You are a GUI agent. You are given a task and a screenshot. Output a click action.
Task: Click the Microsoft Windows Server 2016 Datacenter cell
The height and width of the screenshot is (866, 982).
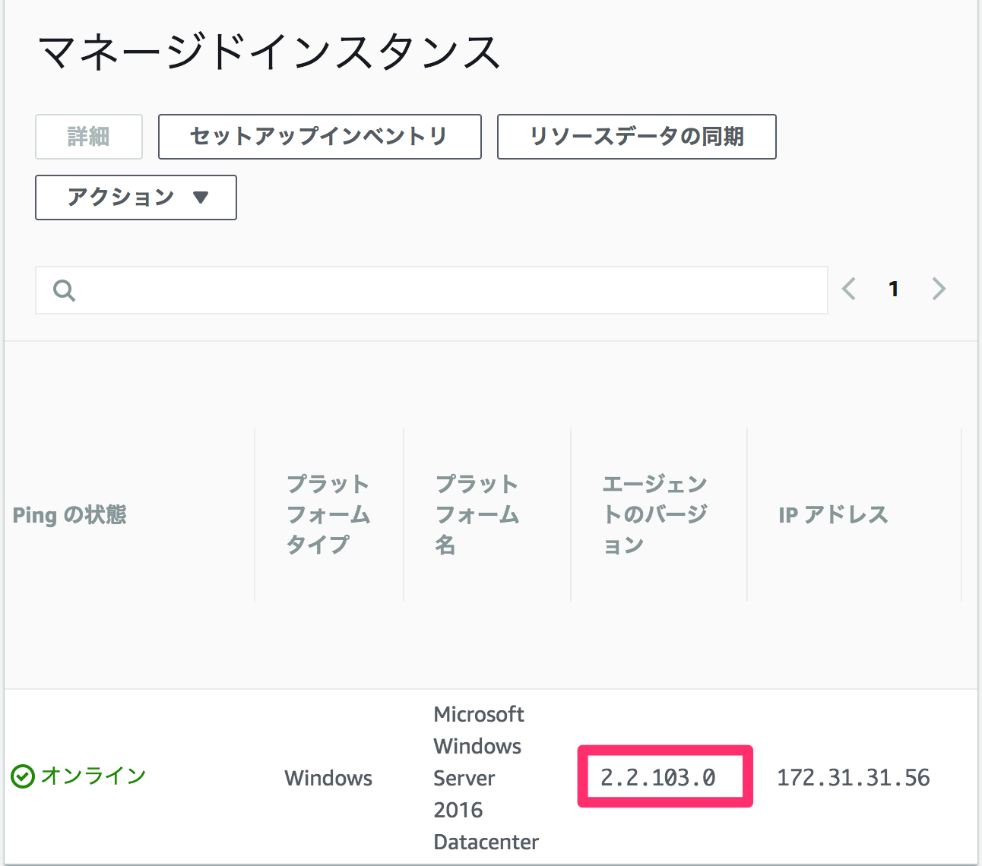point(486,777)
